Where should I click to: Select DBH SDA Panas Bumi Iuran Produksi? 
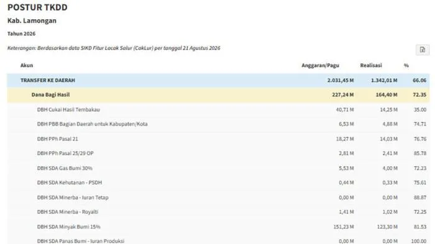point(218,241)
